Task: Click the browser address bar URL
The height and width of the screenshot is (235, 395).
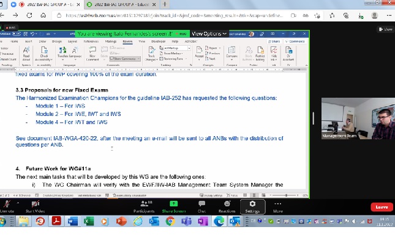Action: (175, 16)
